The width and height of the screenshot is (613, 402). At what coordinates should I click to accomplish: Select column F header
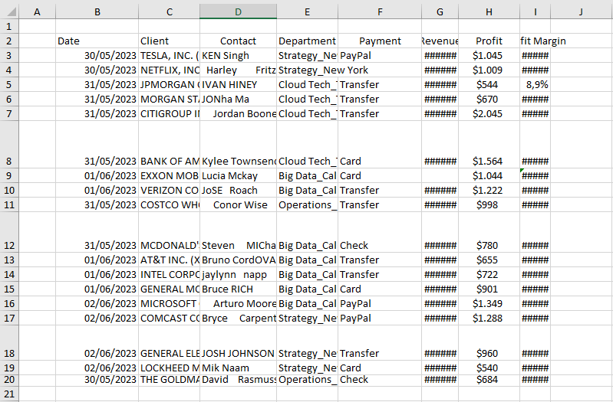[x=380, y=11]
